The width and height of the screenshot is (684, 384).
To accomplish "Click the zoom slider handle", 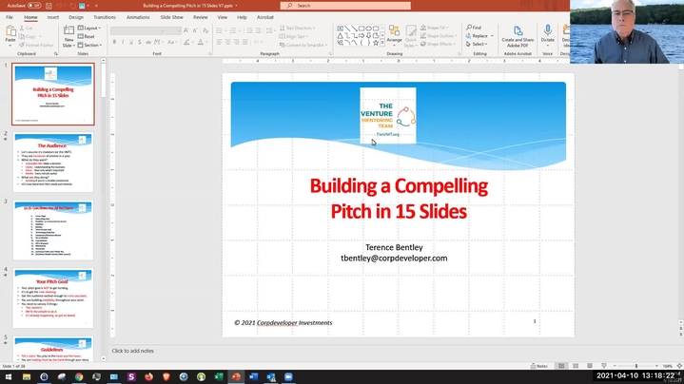I will point(636,366).
